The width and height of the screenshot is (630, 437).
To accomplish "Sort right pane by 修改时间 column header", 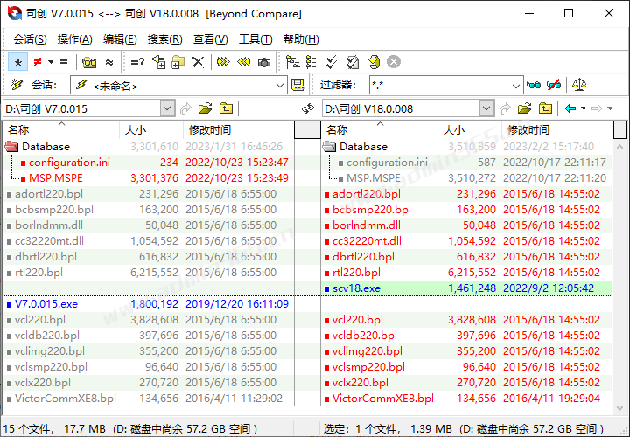I will click(557, 130).
